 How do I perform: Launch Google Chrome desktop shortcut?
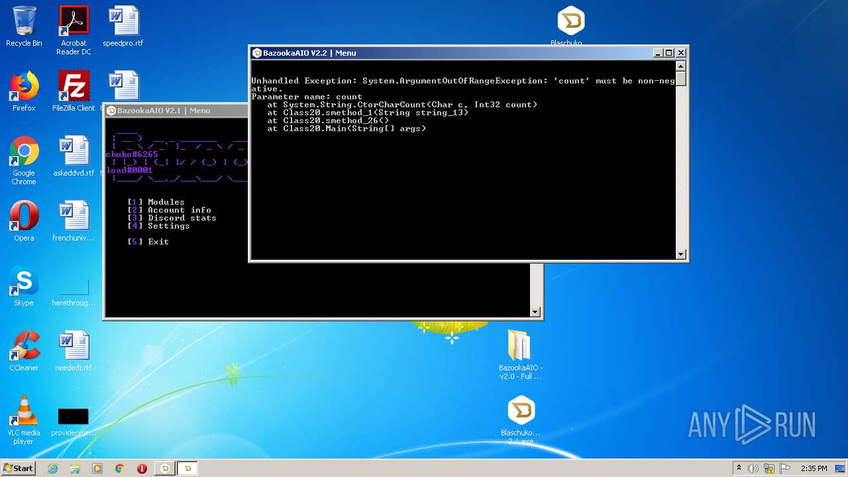pyautogui.click(x=24, y=161)
